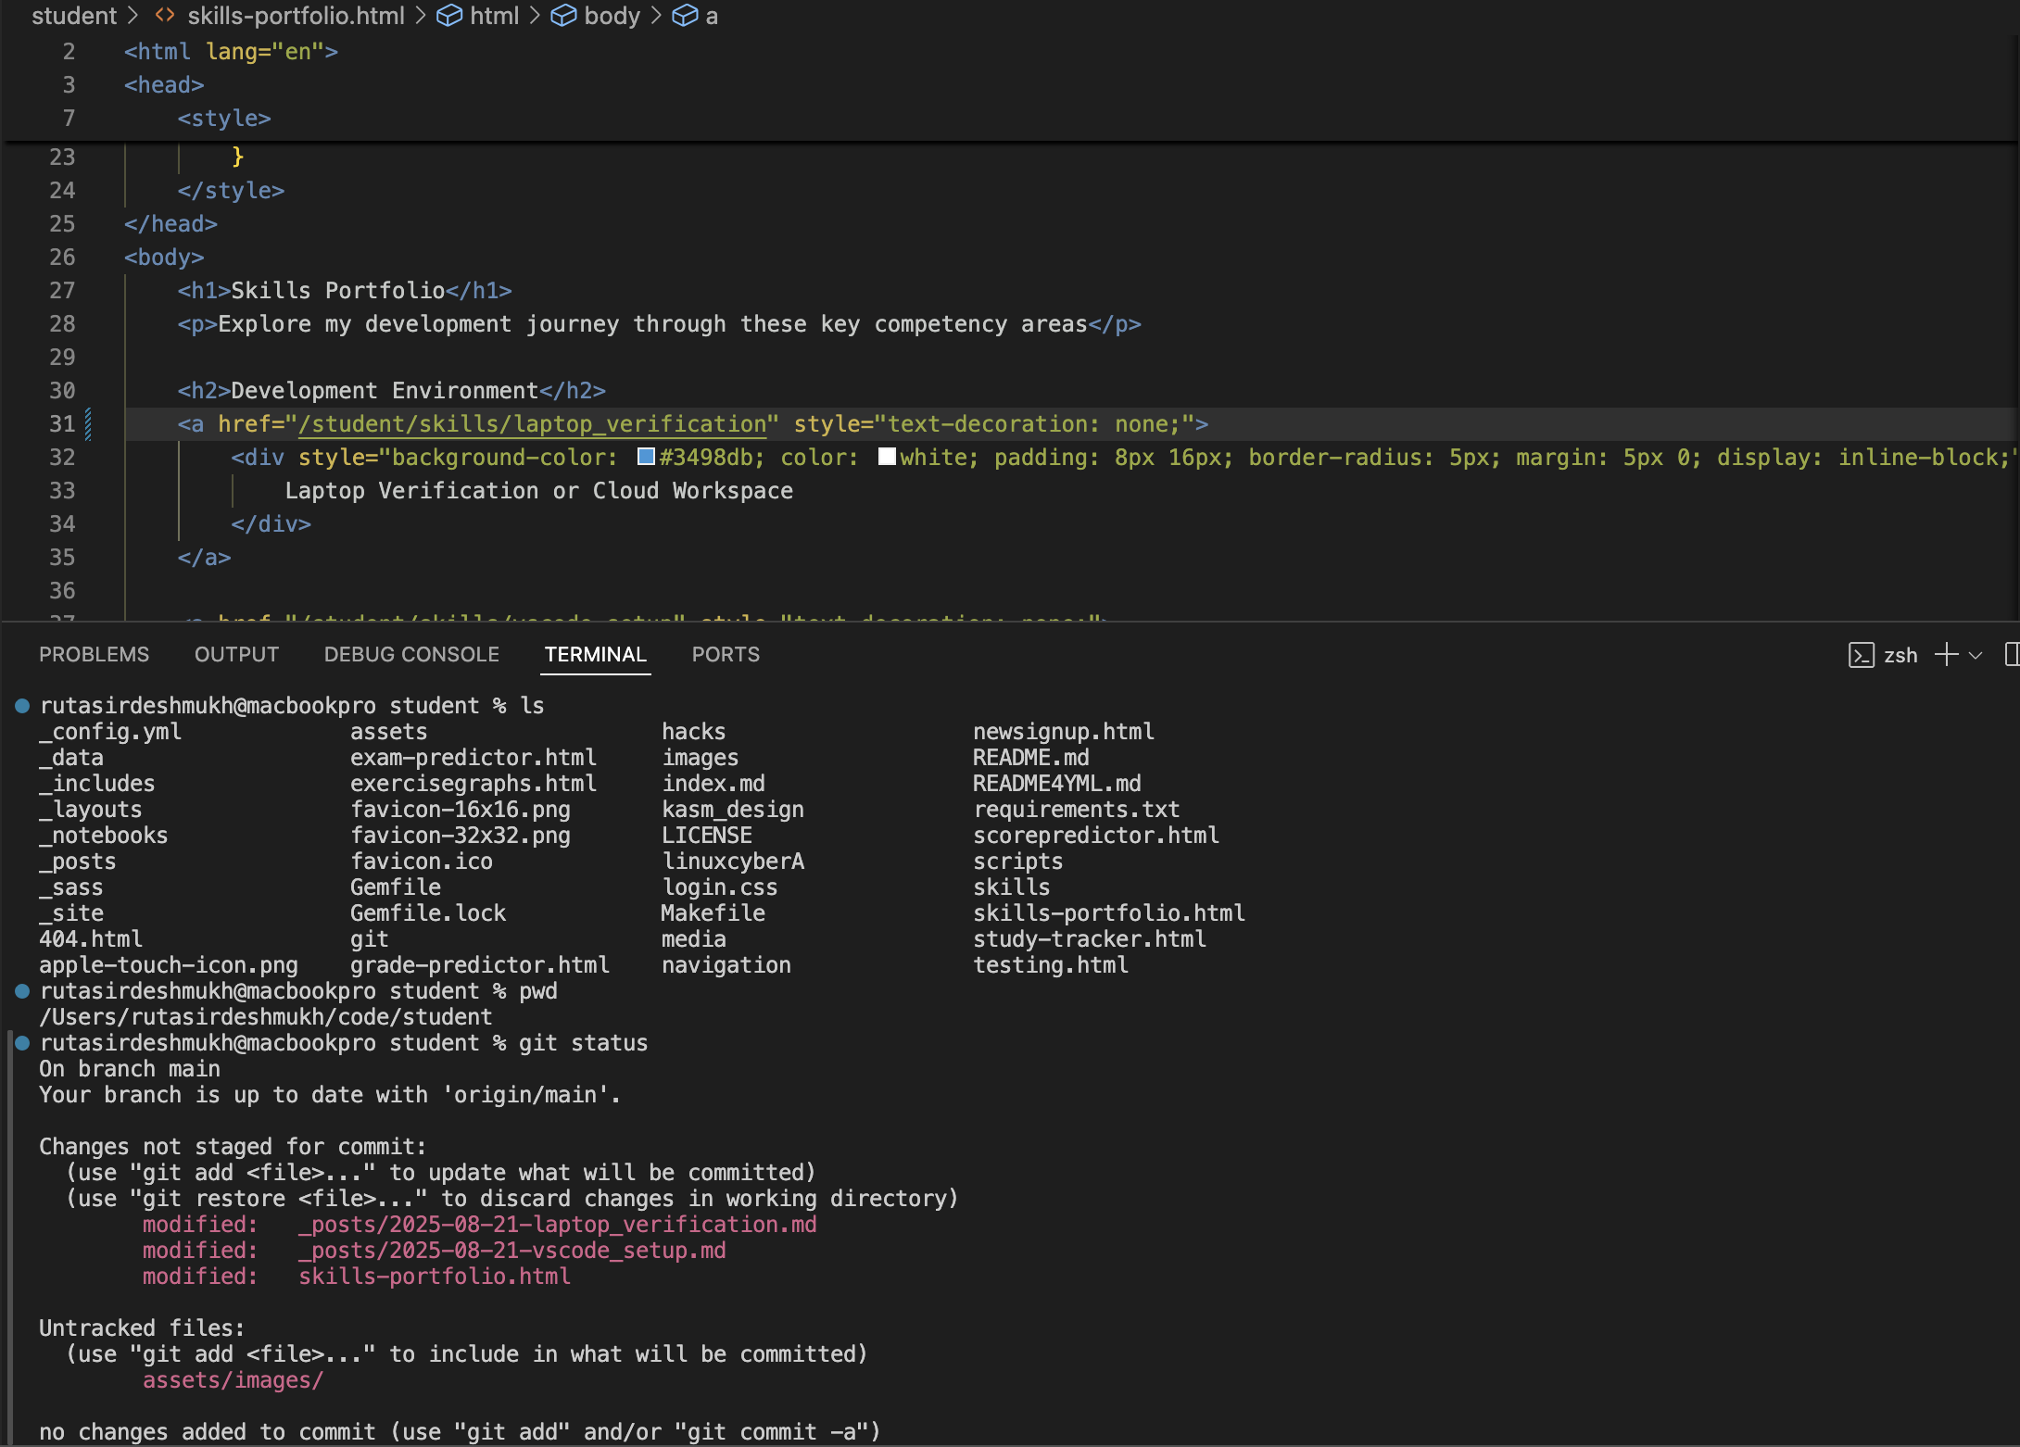Image resolution: width=2020 pixels, height=1447 pixels.
Task: Click /Users/rutasirdeshmukh/code/student path output
Action: pos(265,1017)
